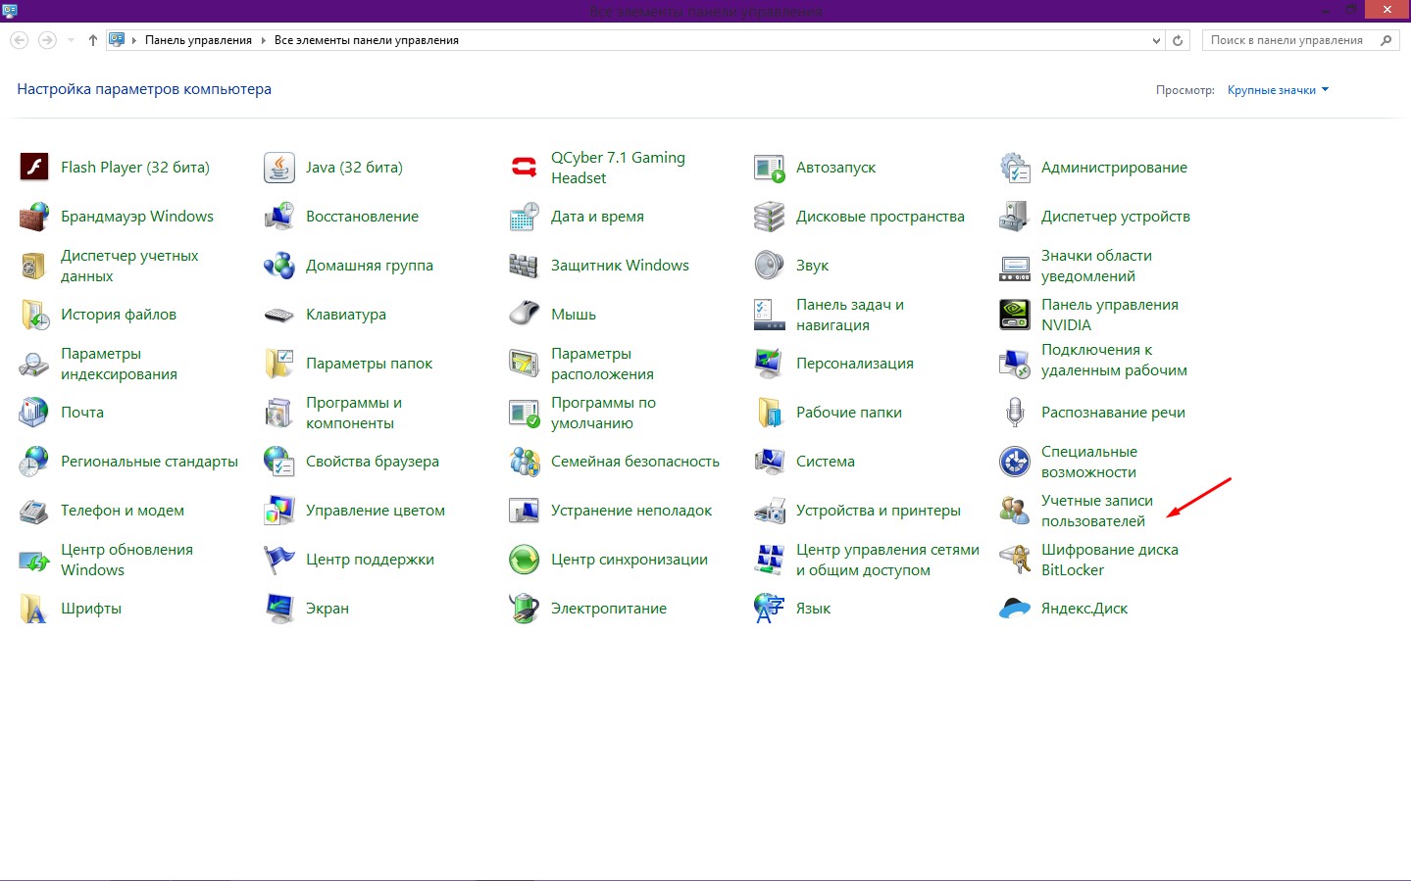Screen dimensions: 1411x881
Task: Click the Up one level arrow
Action: click(93, 40)
